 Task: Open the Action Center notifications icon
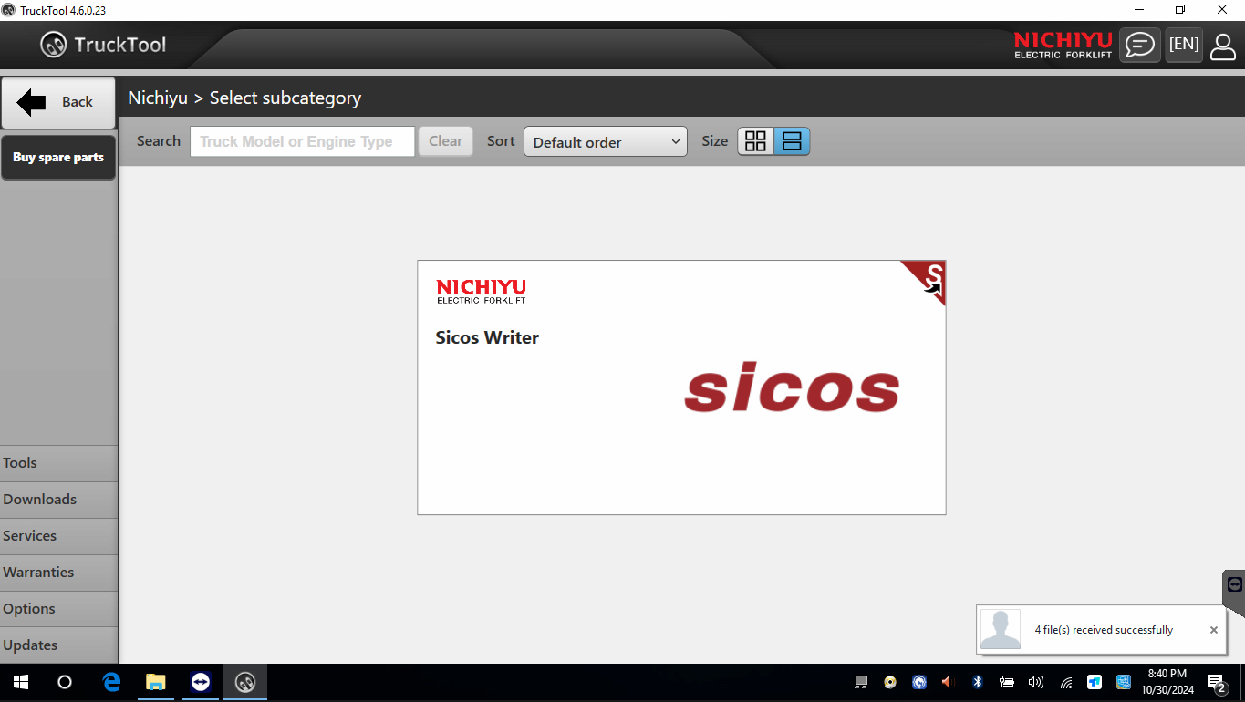click(1217, 683)
